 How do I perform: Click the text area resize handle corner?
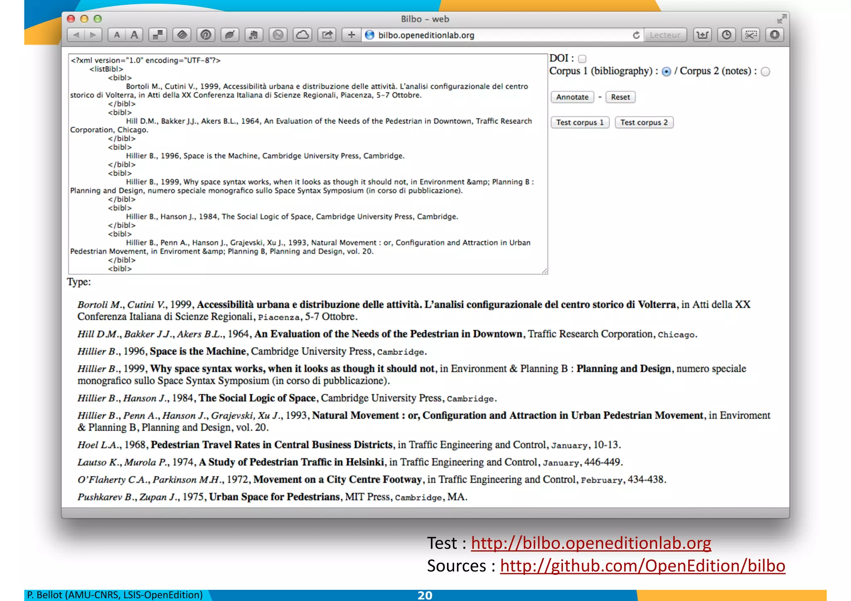pyautogui.click(x=544, y=271)
